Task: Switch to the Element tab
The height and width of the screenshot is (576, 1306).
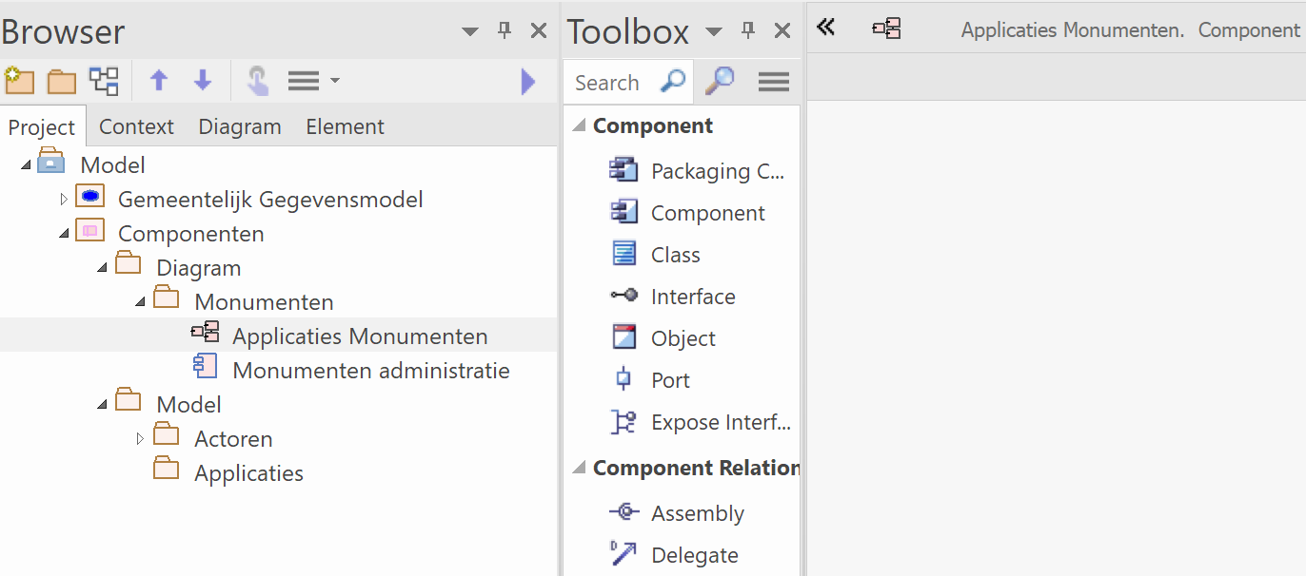Action: tap(345, 126)
